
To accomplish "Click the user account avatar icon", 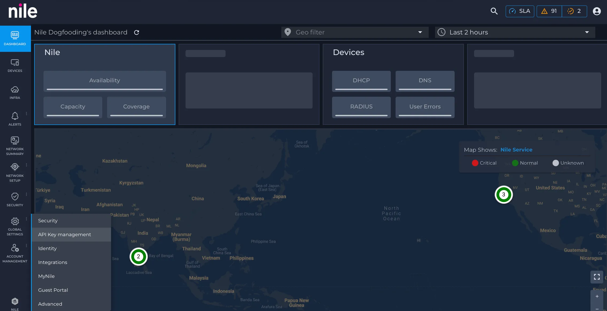I will coord(597,11).
